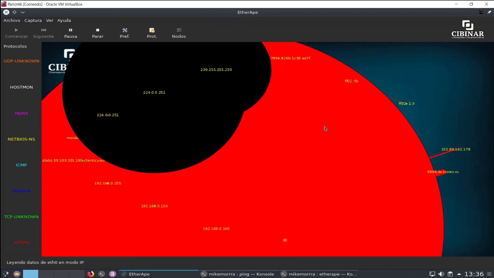Image resolution: width=494 pixels, height=278 pixels.
Task: Click the static.59.103.201.195 clients node
Action: point(73,160)
